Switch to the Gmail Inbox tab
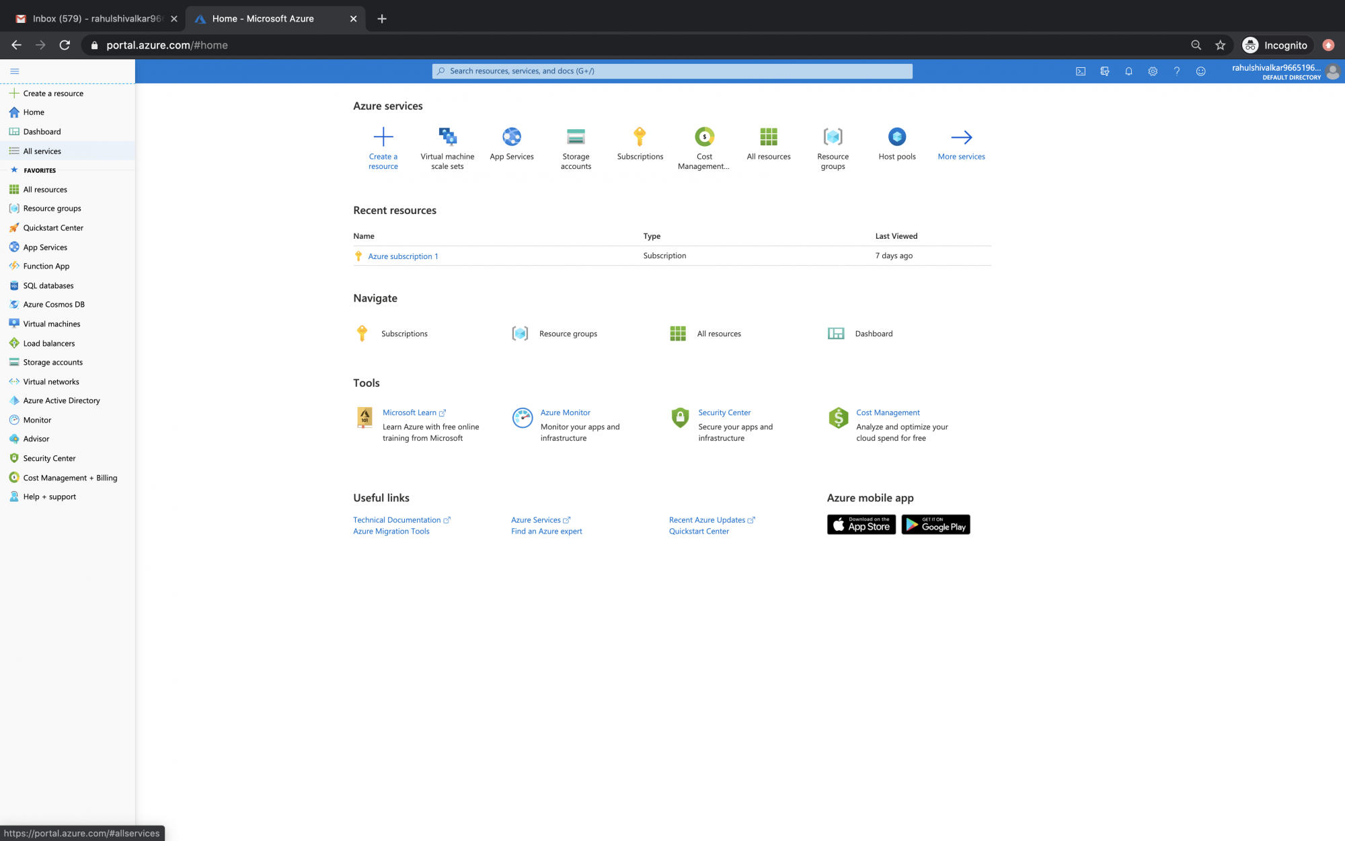 coord(94,18)
